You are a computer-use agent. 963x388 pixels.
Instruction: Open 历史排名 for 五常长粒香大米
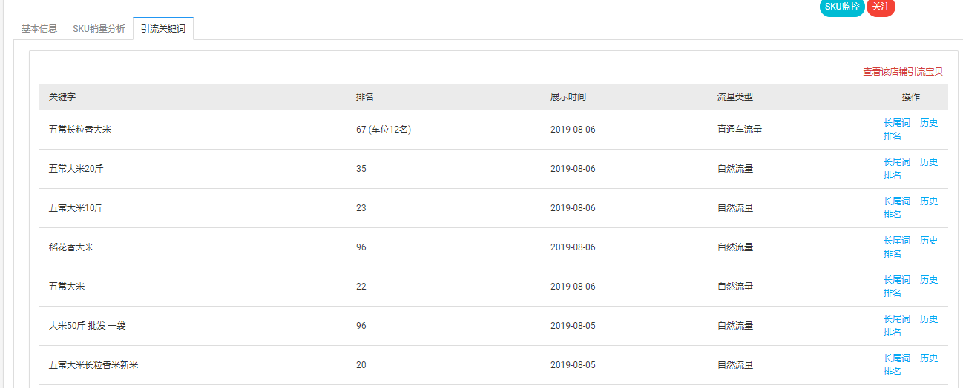pyautogui.click(x=929, y=123)
